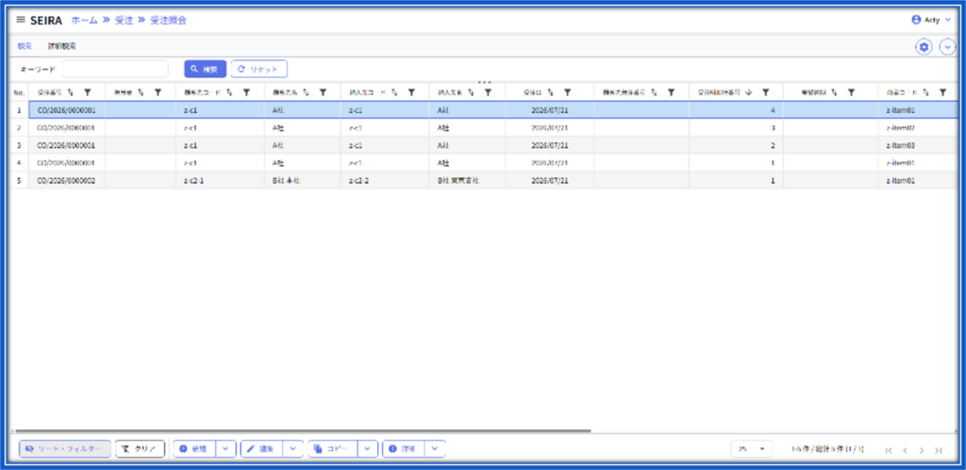Click the リセット button
Image resolution: width=966 pixels, height=470 pixels.
(258, 69)
